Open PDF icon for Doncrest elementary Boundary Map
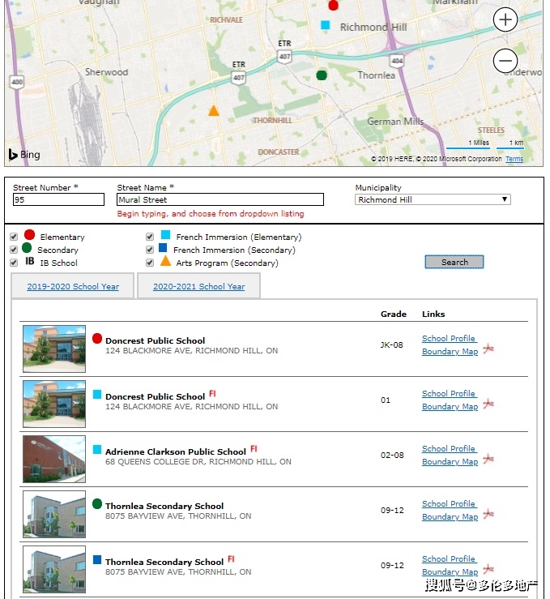Image resolution: width=550 pixels, height=599 pixels. (x=488, y=349)
